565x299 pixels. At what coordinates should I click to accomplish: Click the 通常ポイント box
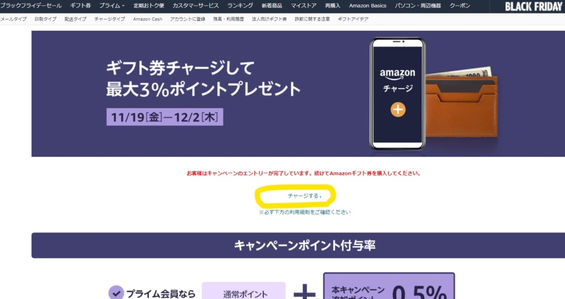coord(243,291)
